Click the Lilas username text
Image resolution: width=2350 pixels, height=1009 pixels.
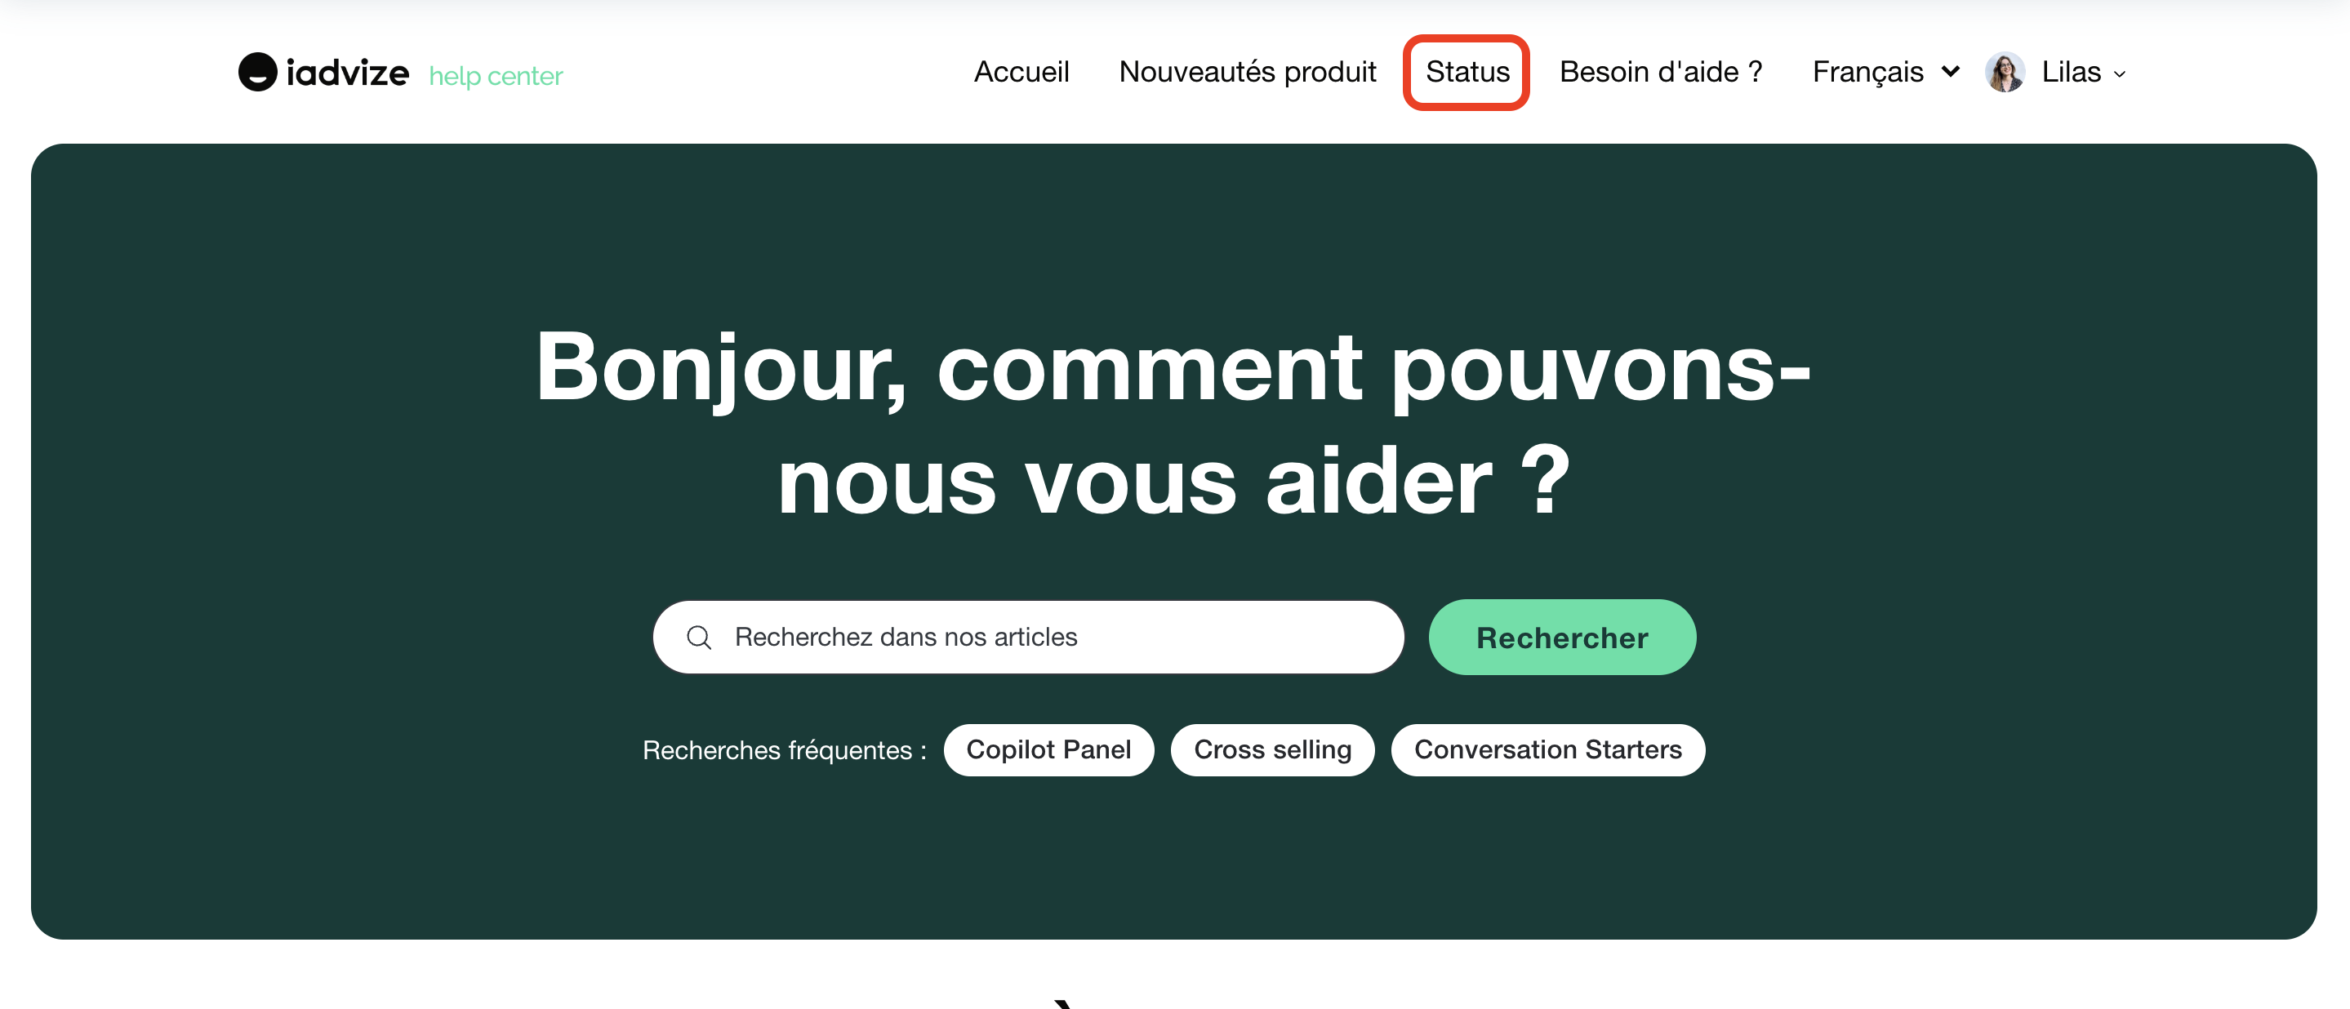tap(2071, 72)
